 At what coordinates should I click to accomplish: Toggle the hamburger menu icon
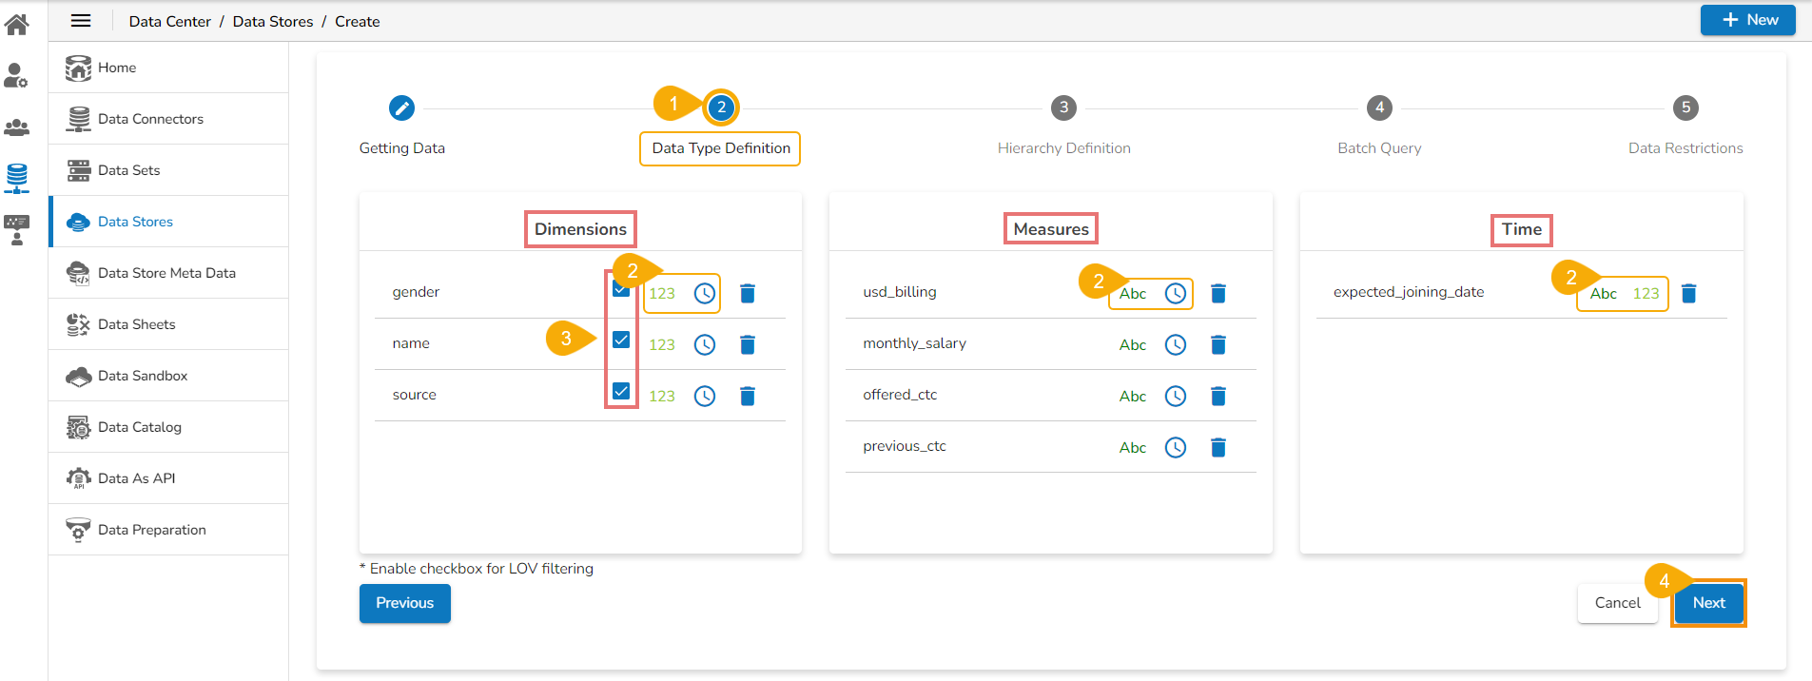pos(81,21)
